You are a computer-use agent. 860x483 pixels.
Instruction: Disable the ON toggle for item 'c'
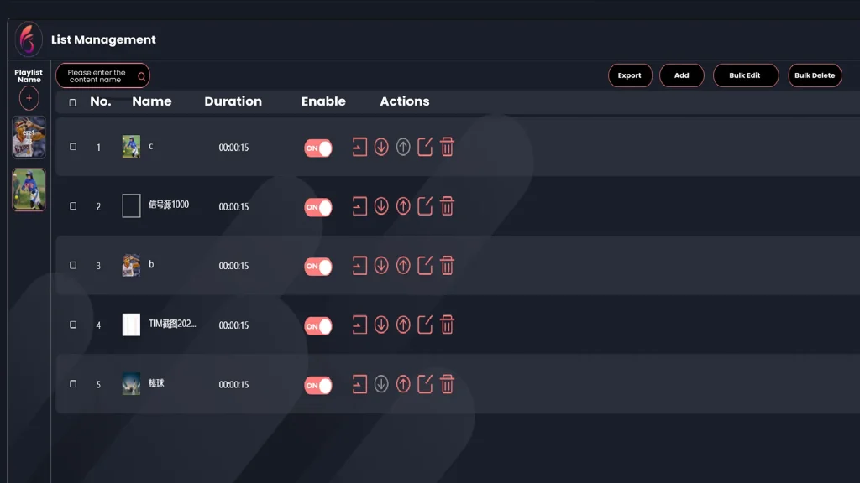(x=318, y=148)
